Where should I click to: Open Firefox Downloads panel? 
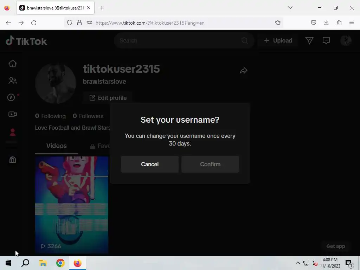click(326, 22)
